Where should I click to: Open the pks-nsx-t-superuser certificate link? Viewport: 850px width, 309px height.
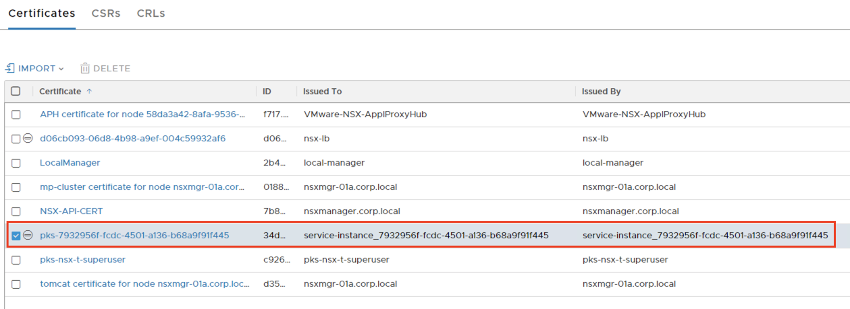click(82, 259)
